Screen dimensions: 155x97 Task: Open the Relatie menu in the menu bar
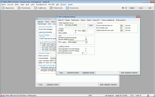coord(4,5)
